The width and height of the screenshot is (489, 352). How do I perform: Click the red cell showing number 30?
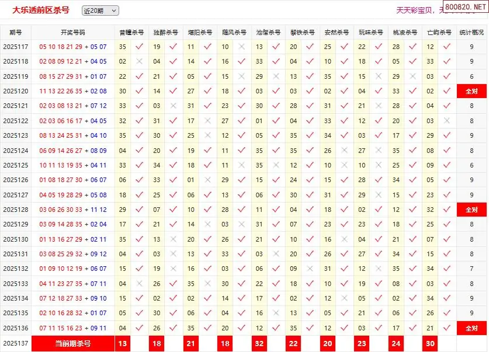[x=431, y=344]
